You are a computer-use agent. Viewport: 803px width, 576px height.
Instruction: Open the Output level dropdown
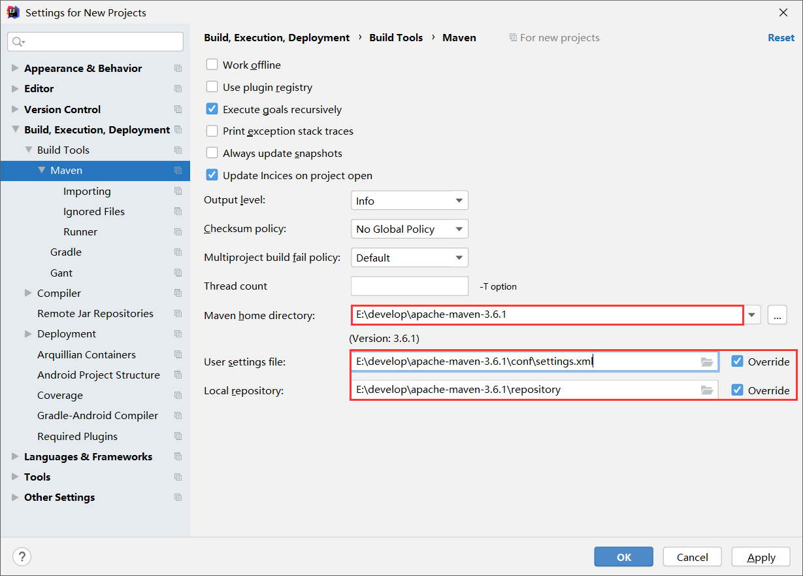click(x=410, y=201)
